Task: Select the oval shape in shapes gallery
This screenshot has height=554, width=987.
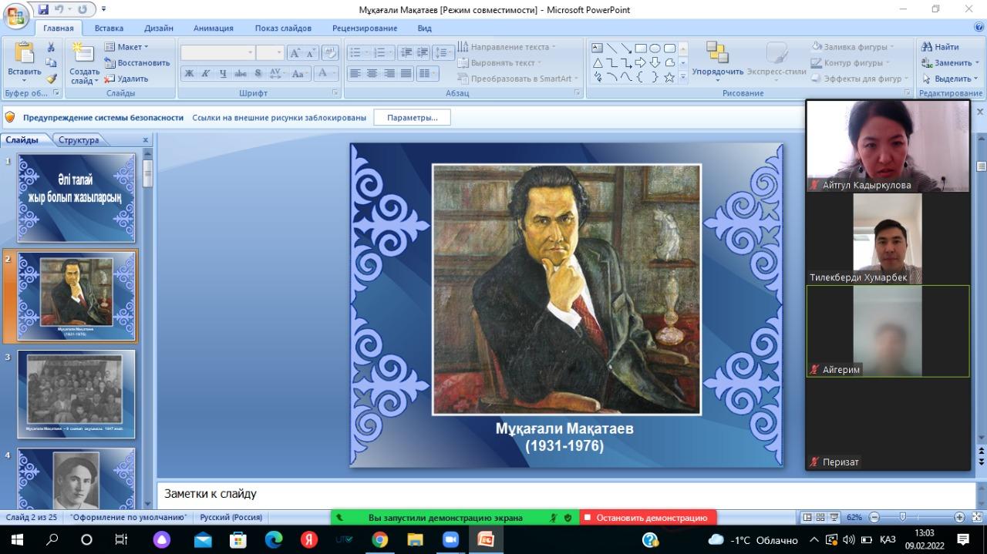Action: pos(655,48)
